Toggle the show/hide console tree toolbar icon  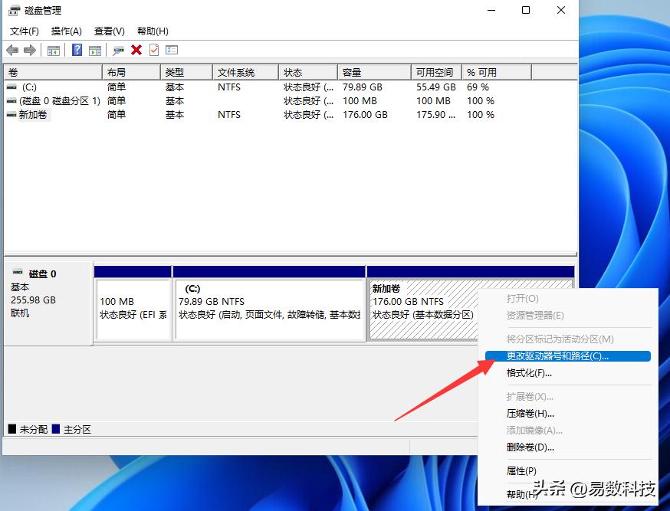(52, 50)
